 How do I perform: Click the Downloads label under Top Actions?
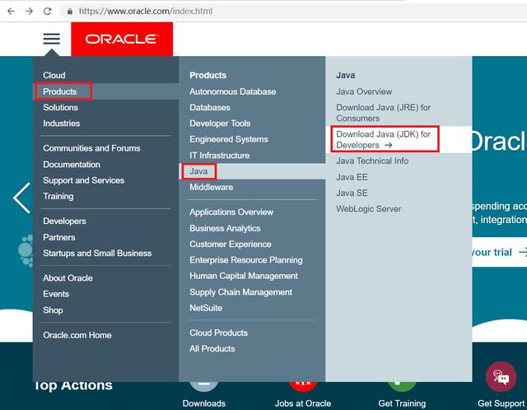[x=204, y=403]
